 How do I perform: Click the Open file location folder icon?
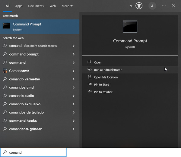coord(89,77)
